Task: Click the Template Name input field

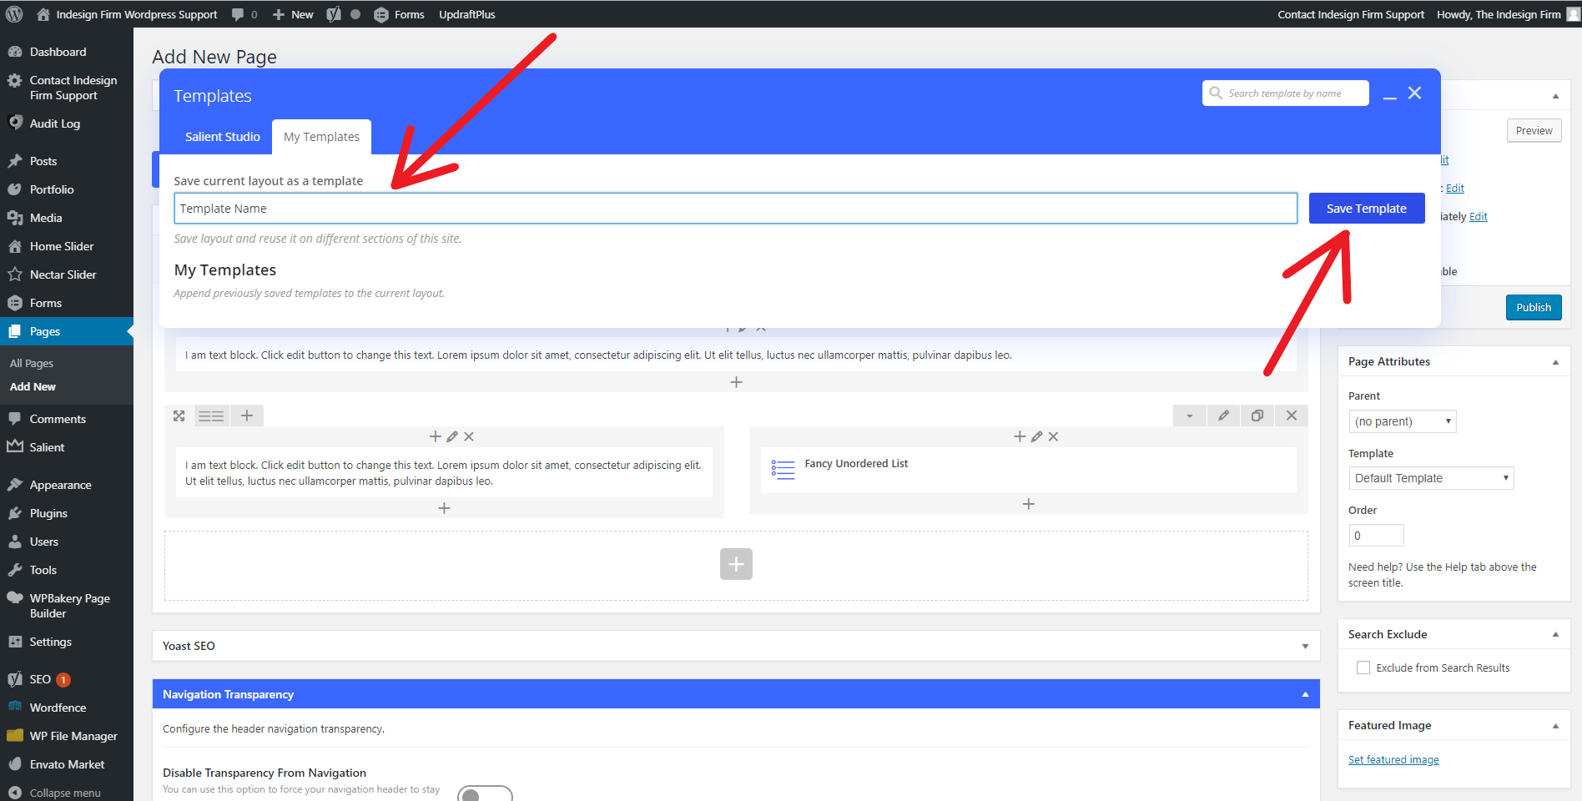Action: pos(735,209)
